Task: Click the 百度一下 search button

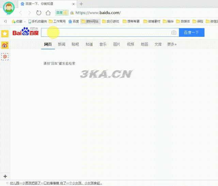Action: (x=191, y=32)
